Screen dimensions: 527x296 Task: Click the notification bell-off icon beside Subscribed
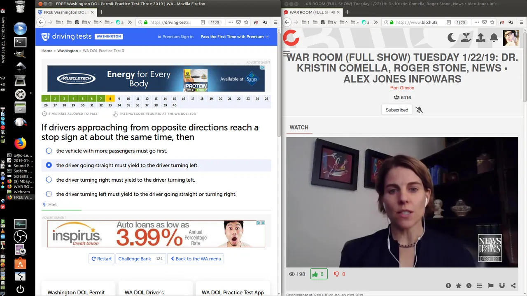pos(419,110)
